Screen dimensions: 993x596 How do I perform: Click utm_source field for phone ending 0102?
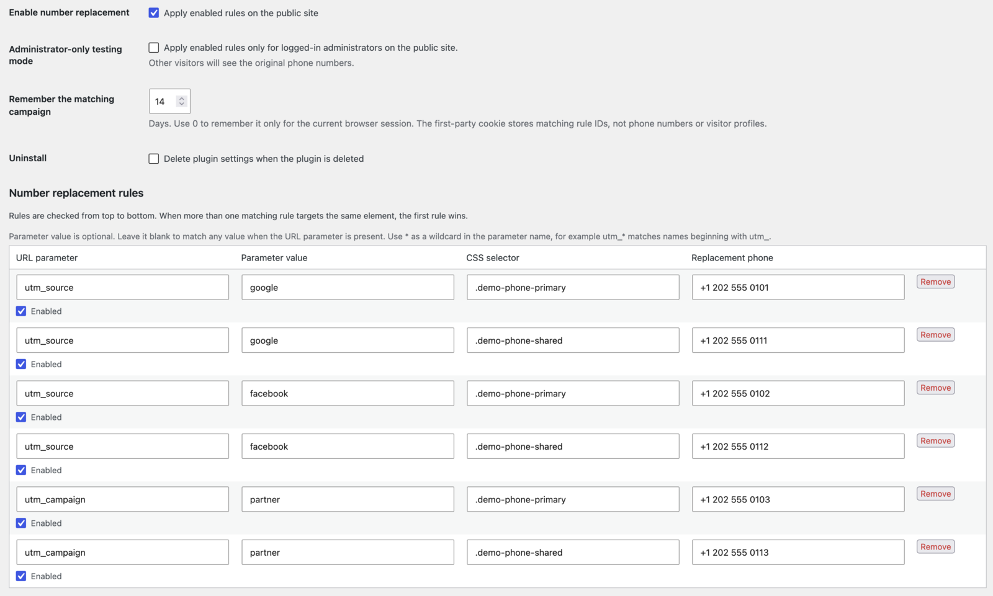(122, 394)
